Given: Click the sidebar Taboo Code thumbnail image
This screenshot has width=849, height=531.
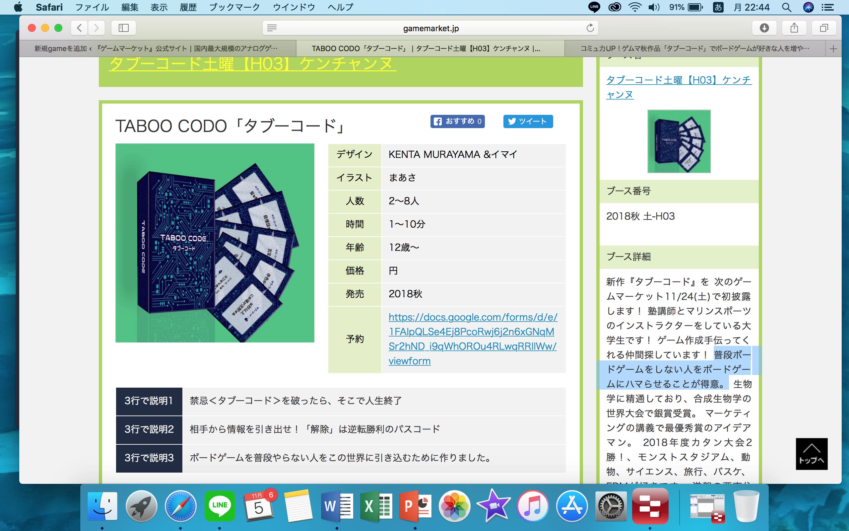Looking at the screenshot, I should (679, 141).
